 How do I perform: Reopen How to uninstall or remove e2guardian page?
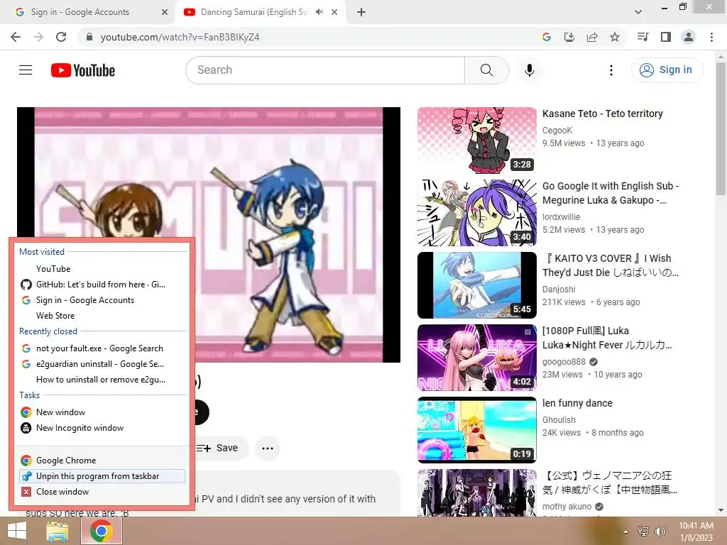pyautogui.click(x=102, y=380)
